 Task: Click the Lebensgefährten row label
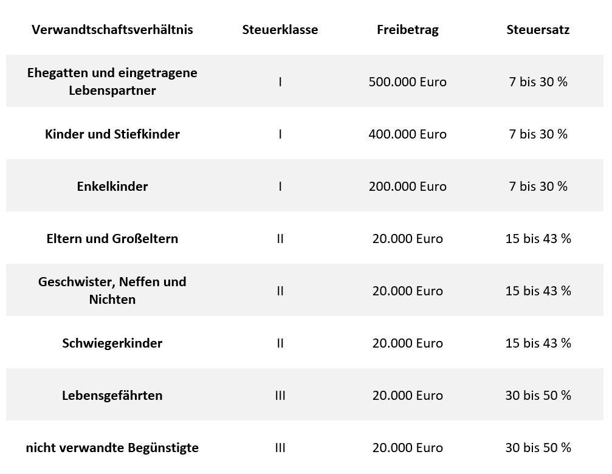pos(112,396)
